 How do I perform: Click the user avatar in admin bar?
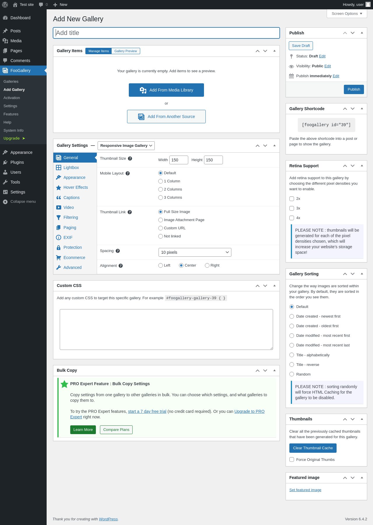(368, 4)
